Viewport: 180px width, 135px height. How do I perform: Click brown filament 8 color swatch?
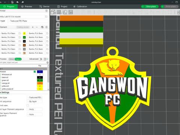[x=24, y=45]
